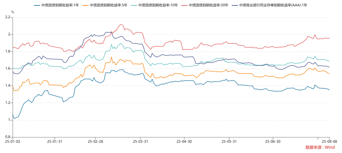
Task: Click the 2.2 y-axis tick label
Action: [7, 17]
